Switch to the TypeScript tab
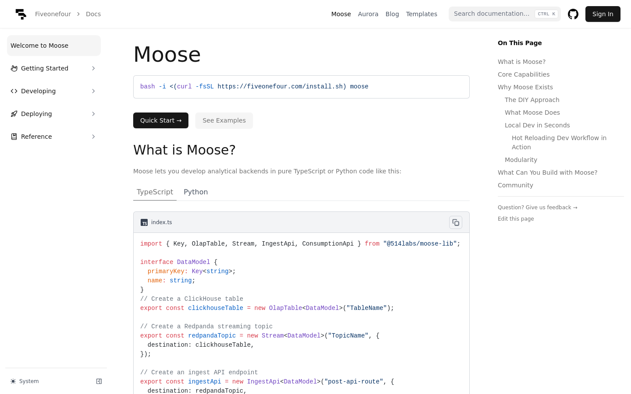Image resolution: width=631 pixels, height=394 pixels. (x=155, y=192)
